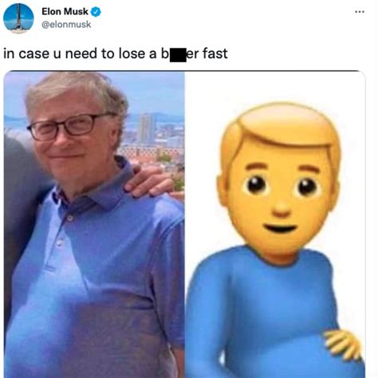
Task: Click the hand on the man's shoulder
Action: coord(150,182)
